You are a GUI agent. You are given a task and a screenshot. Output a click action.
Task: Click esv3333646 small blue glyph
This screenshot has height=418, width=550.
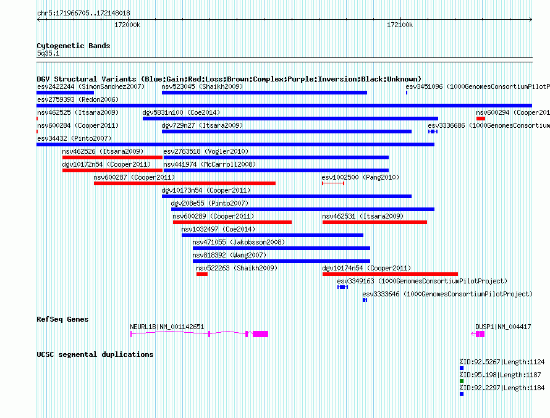tap(365, 300)
